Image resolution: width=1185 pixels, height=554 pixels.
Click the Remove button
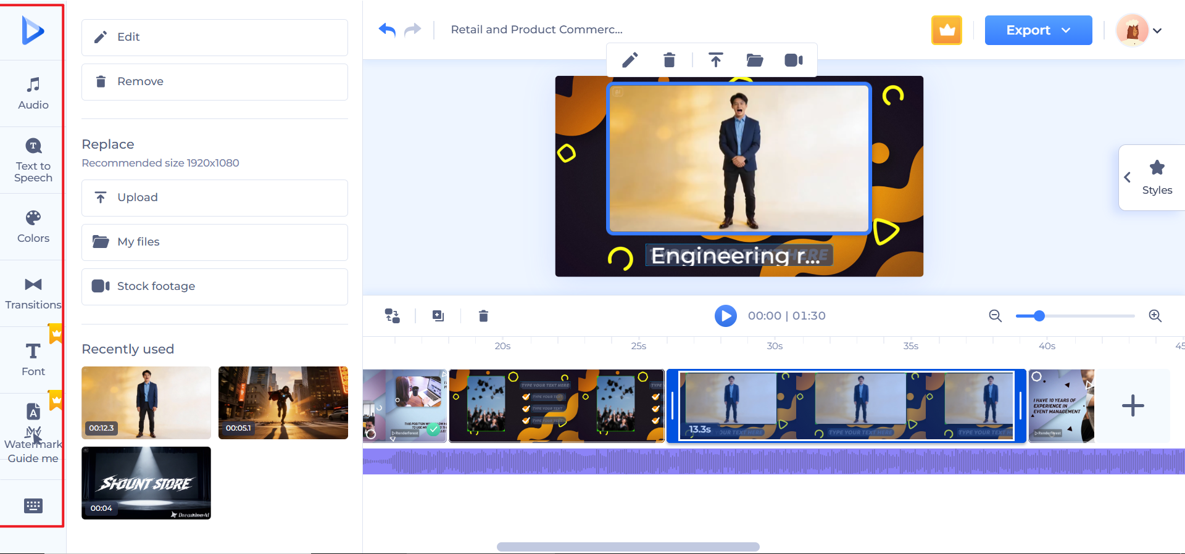coord(215,82)
